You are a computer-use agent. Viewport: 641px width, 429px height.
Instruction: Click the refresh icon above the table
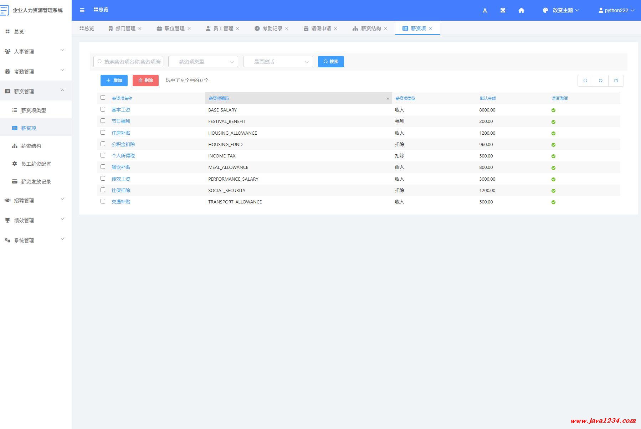[601, 81]
